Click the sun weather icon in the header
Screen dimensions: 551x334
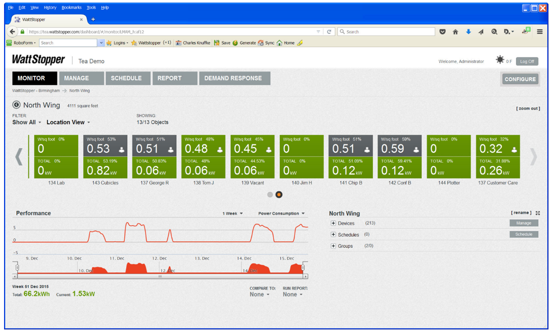(x=500, y=60)
